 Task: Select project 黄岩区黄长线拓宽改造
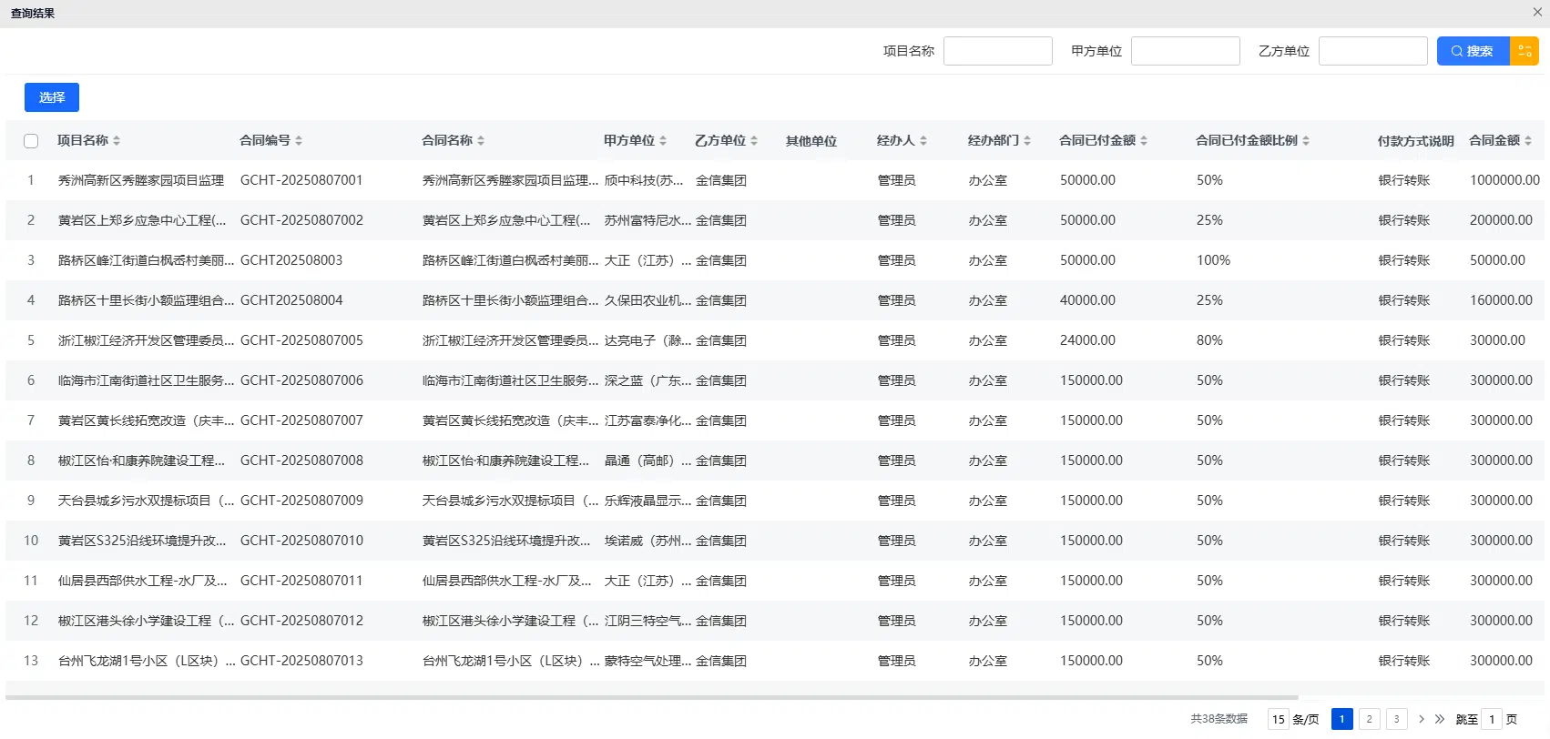click(x=147, y=420)
